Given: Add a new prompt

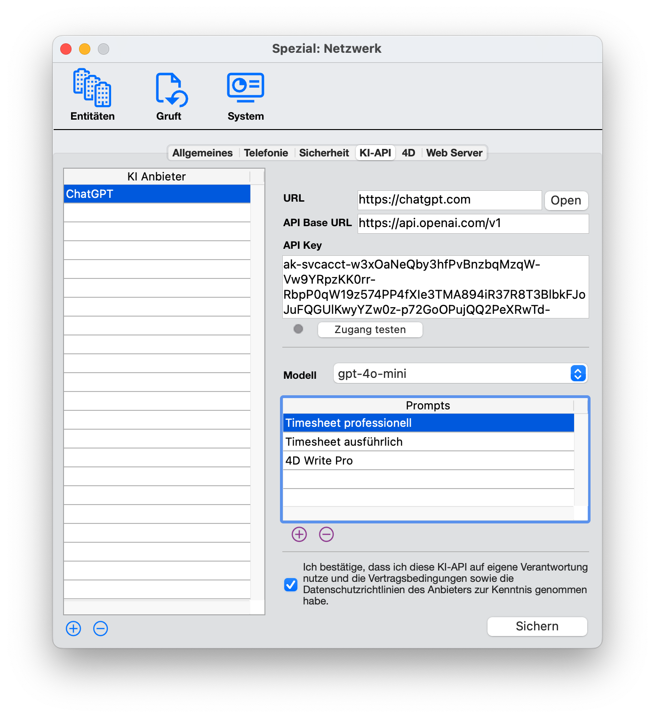Looking at the screenshot, I should (x=299, y=534).
